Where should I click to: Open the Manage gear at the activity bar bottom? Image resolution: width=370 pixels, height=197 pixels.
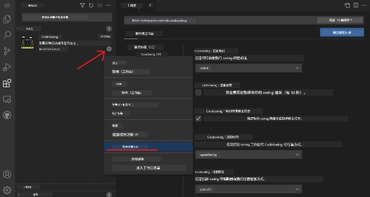click(x=7, y=190)
